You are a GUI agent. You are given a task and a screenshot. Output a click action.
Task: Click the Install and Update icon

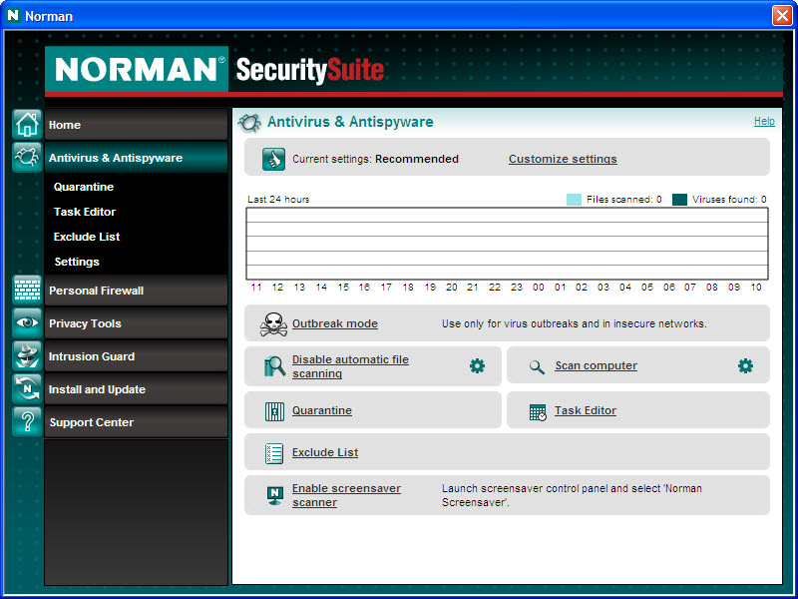[x=27, y=389]
